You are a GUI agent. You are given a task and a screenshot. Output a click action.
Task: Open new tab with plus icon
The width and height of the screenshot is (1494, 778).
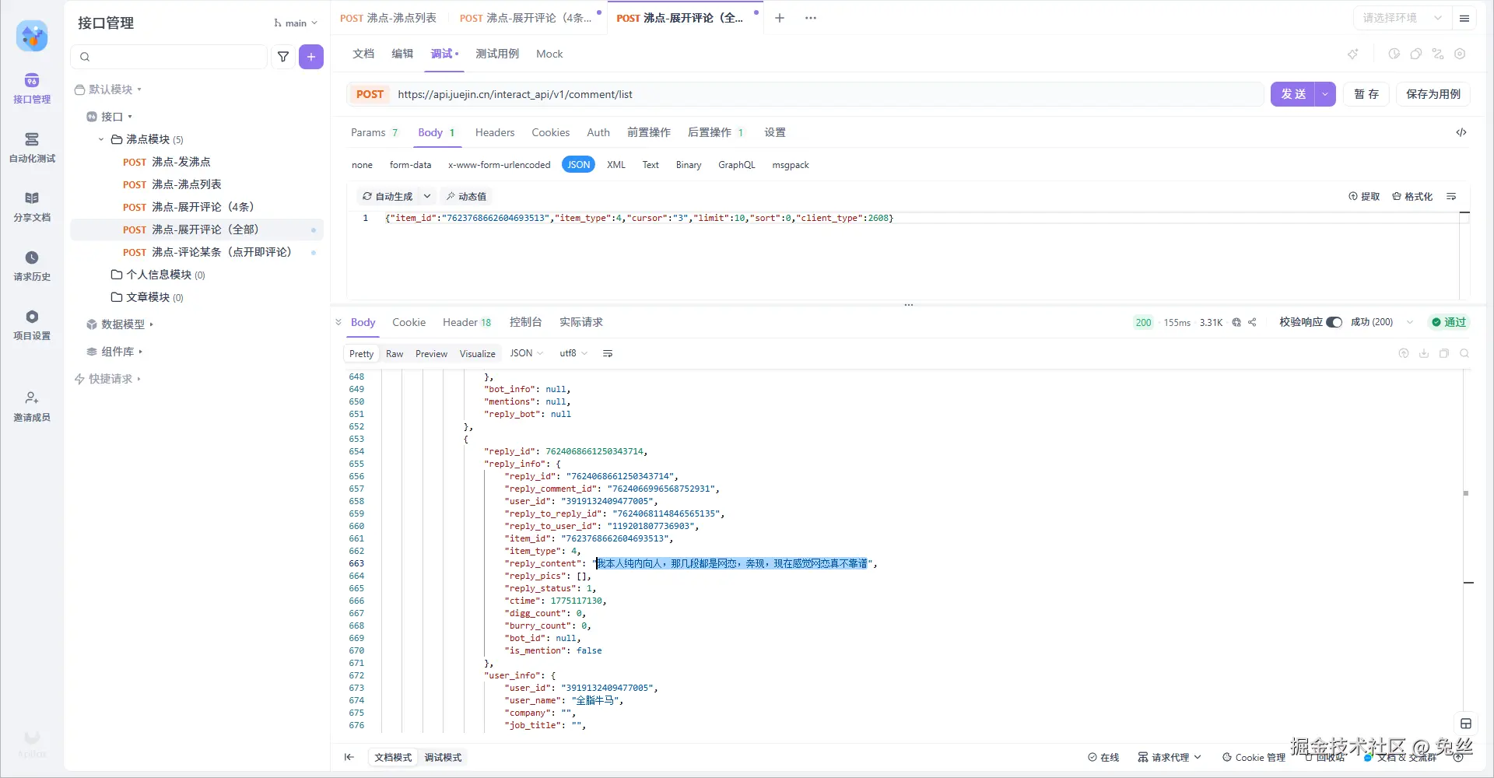pyautogui.click(x=780, y=18)
